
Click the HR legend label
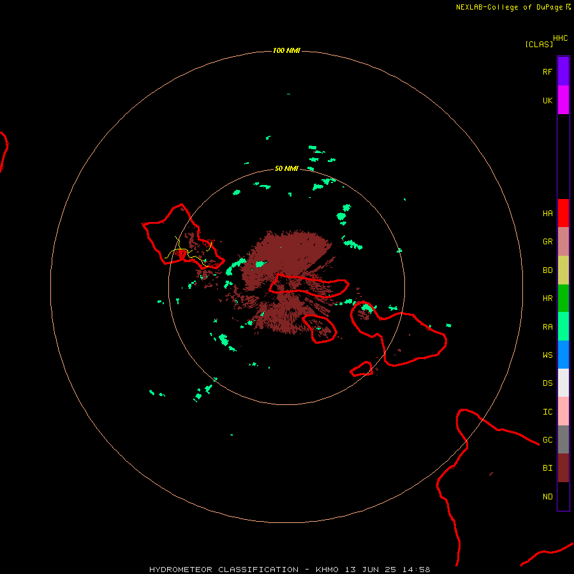(x=547, y=298)
